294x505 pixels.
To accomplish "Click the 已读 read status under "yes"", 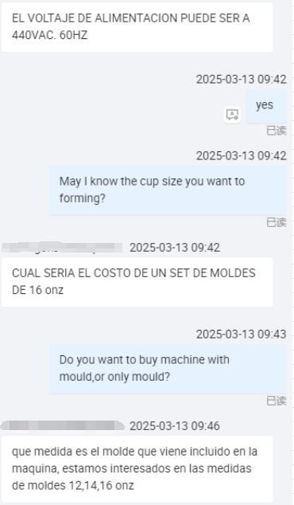I will click(277, 131).
